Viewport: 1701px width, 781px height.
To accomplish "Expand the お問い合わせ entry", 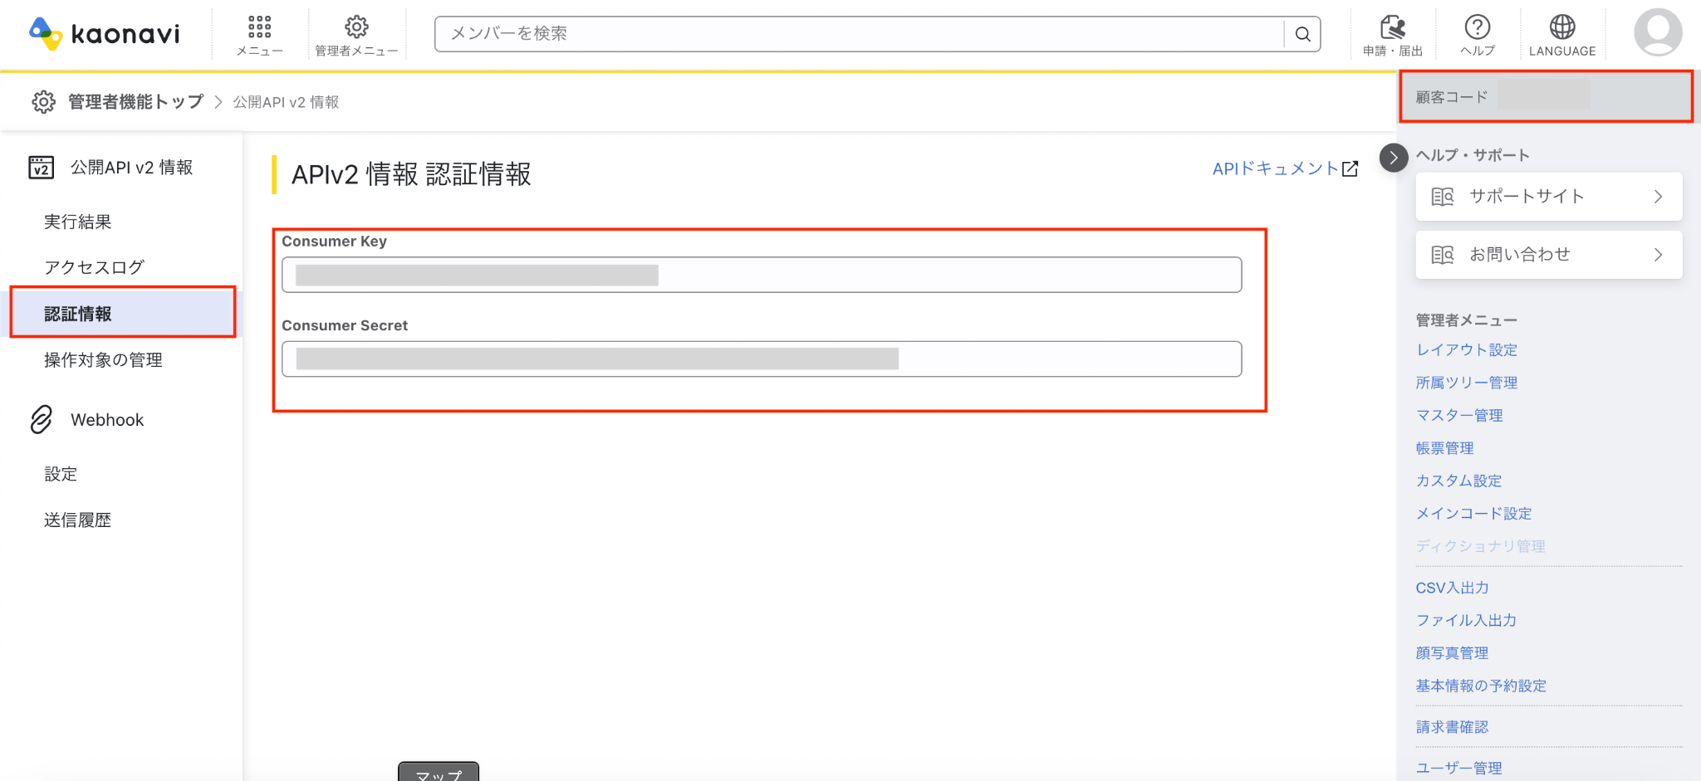I will [x=1549, y=255].
